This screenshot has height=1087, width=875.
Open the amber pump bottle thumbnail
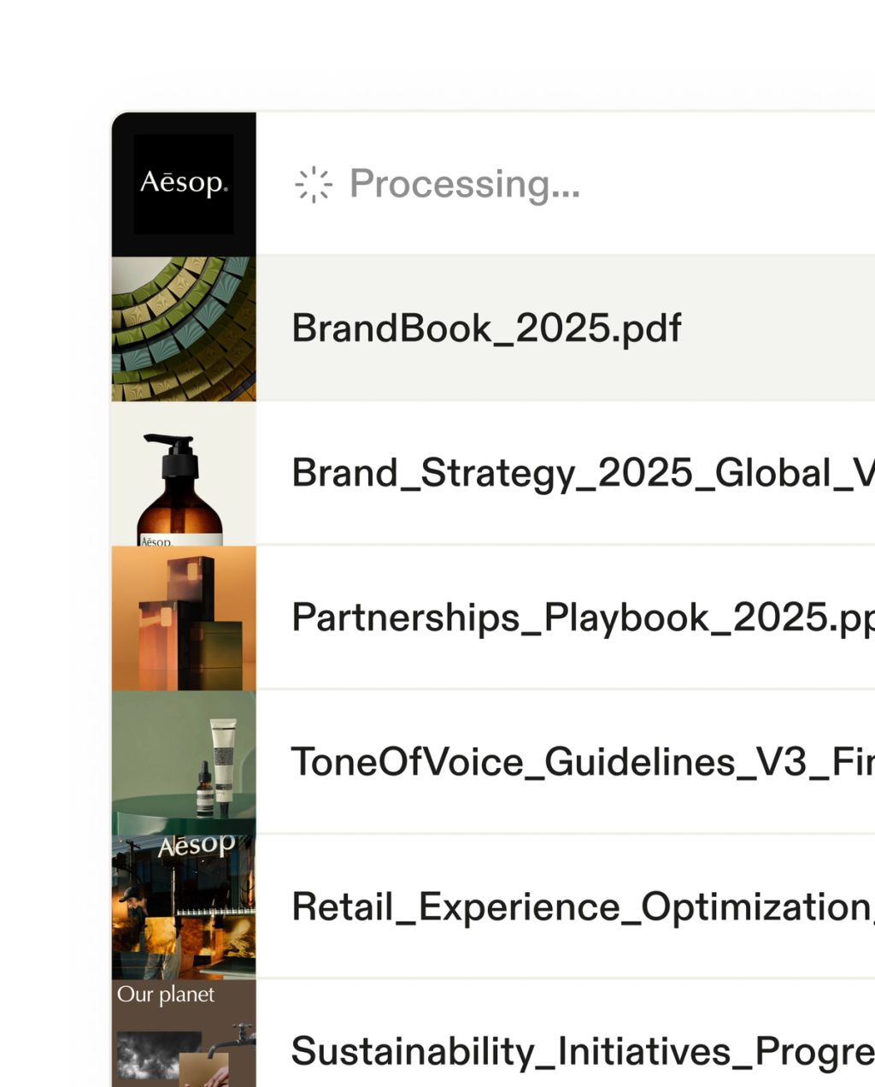click(x=184, y=473)
